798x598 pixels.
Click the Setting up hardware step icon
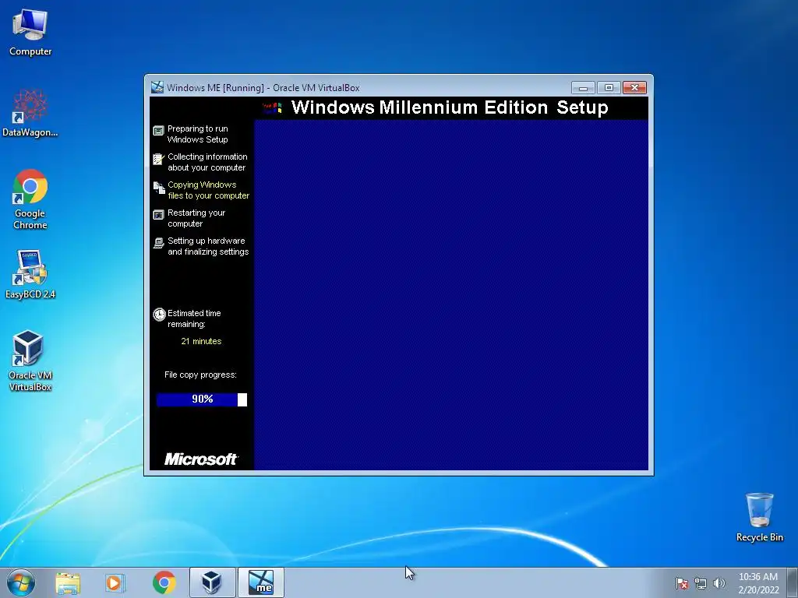[158, 243]
